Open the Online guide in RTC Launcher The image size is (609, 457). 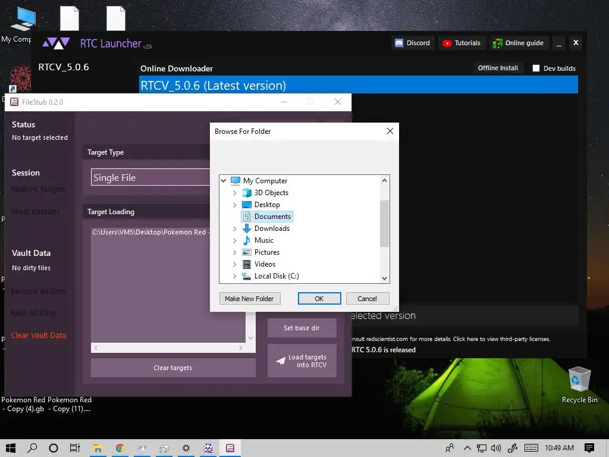(x=518, y=43)
